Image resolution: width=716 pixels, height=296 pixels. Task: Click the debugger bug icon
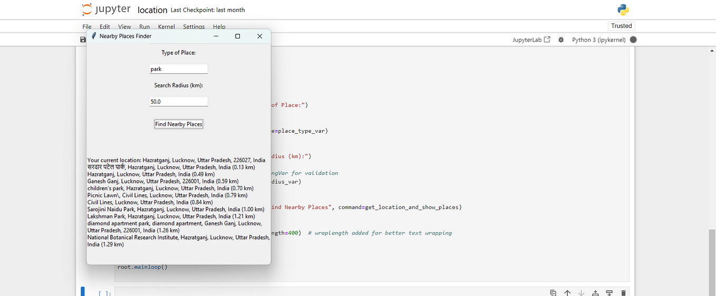tap(561, 40)
